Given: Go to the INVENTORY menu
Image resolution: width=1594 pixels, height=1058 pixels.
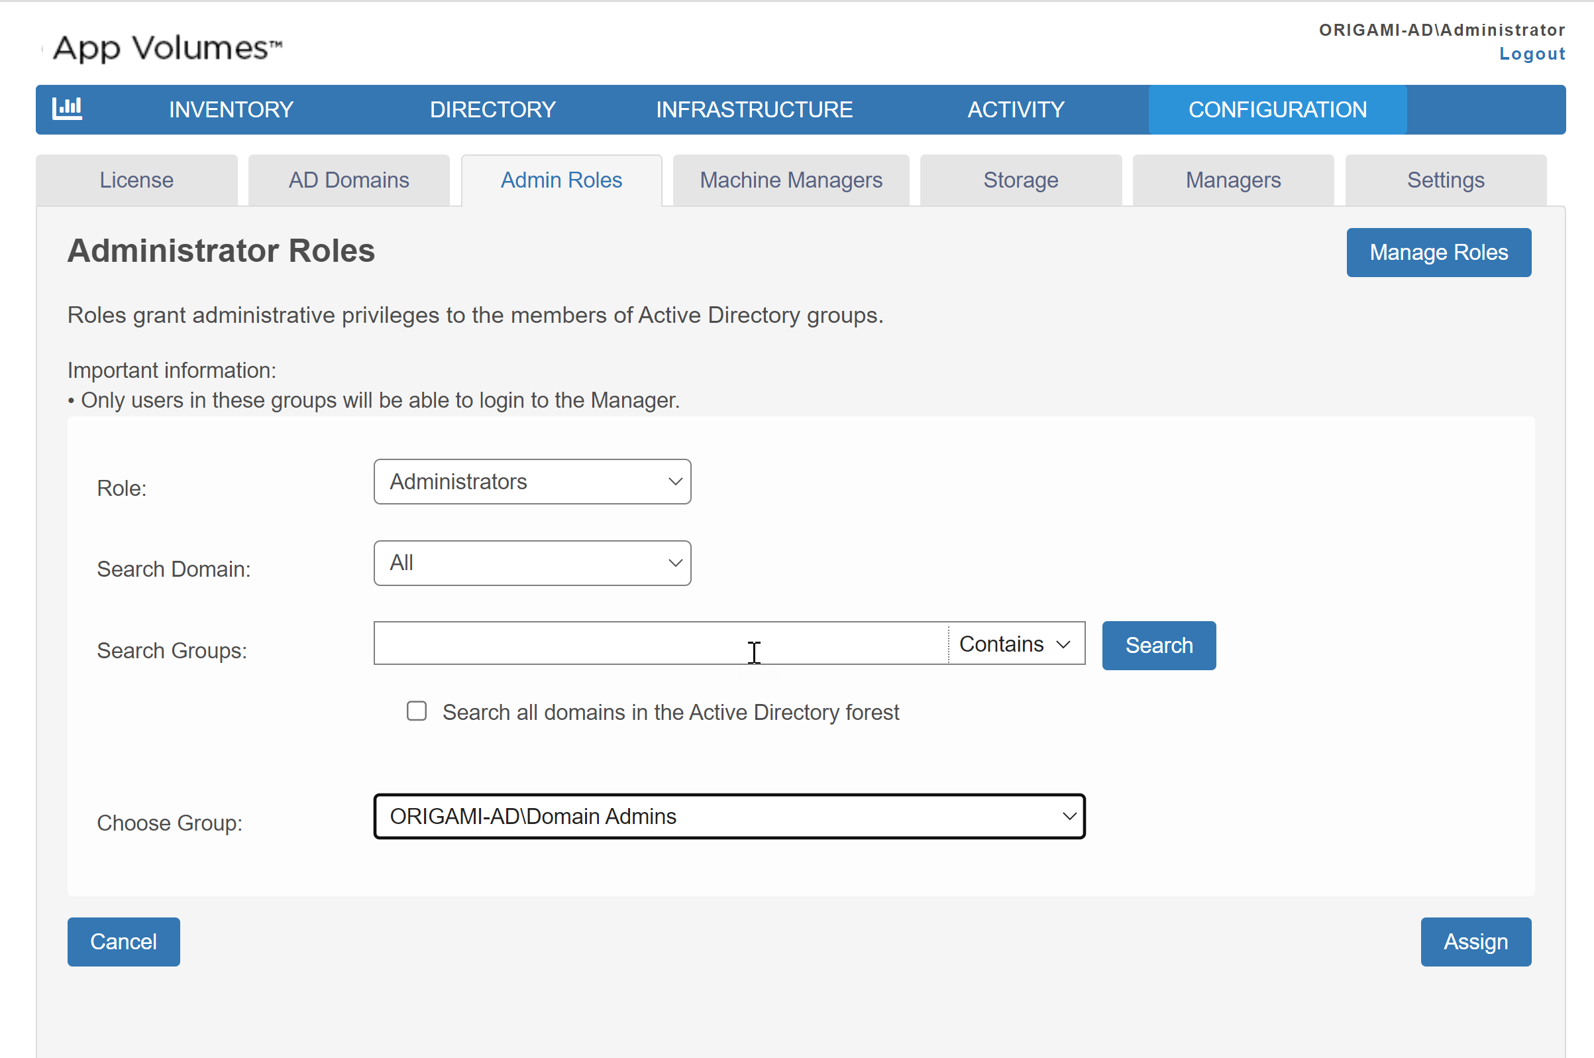Looking at the screenshot, I should tap(231, 109).
